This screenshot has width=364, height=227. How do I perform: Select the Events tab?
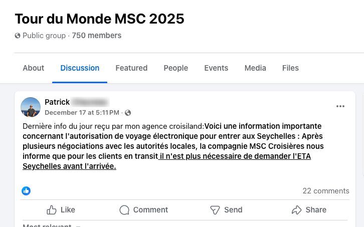(x=216, y=68)
